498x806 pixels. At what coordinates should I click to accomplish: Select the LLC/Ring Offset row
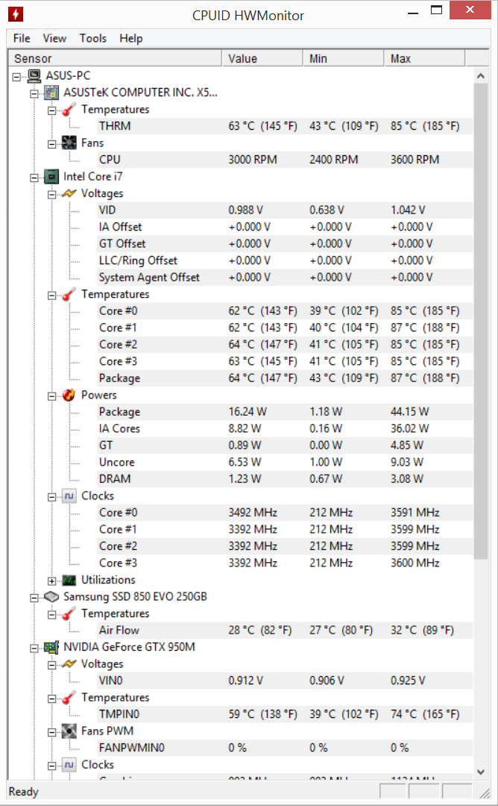[284, 260]
